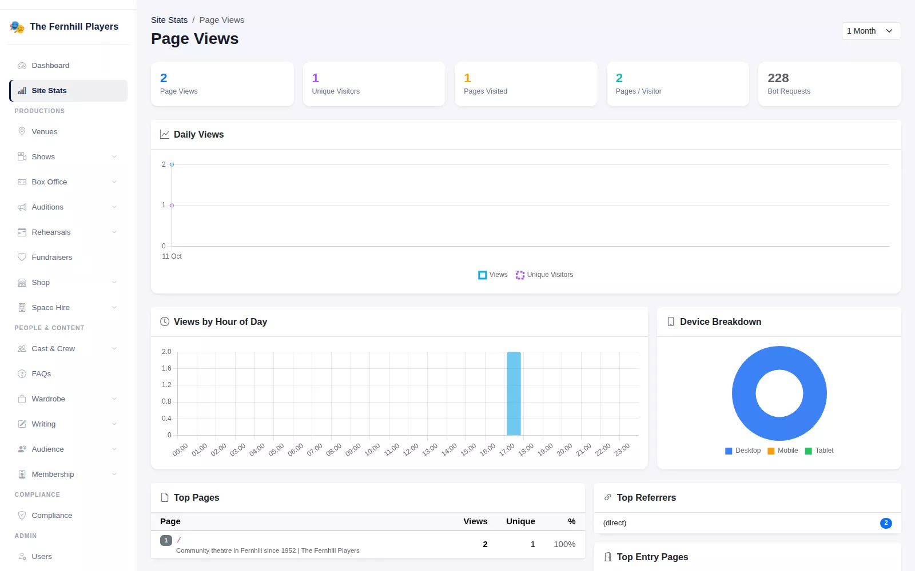
Task: Open the Compliance menu item
Action: pyautogui.click(x=69, y=516)
